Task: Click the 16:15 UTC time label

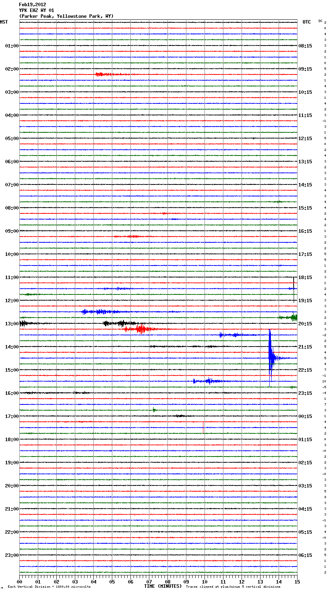Action: click(x=305, y=231)
